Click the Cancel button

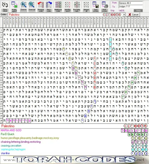pyautogui.click(x=133, y=15)
